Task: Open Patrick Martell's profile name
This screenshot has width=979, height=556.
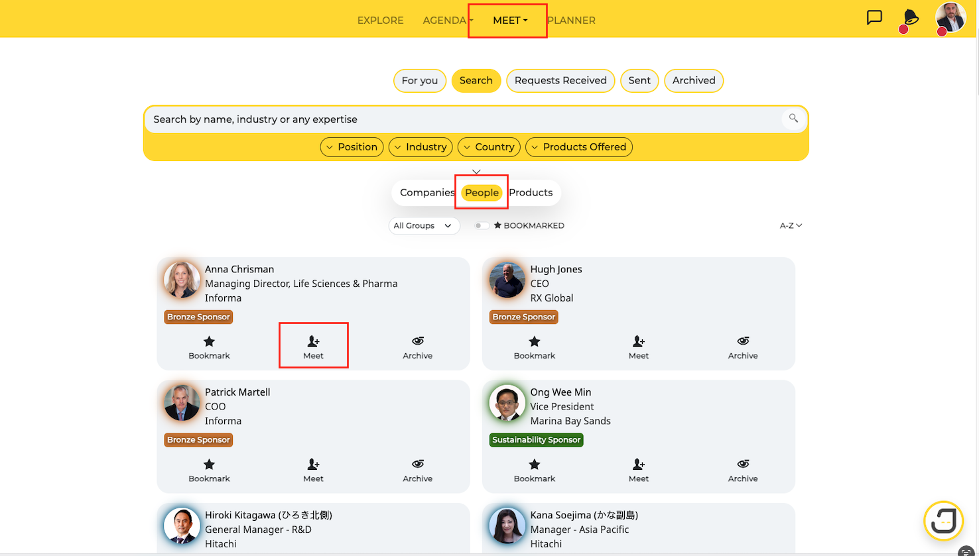Action: point(237,392)
